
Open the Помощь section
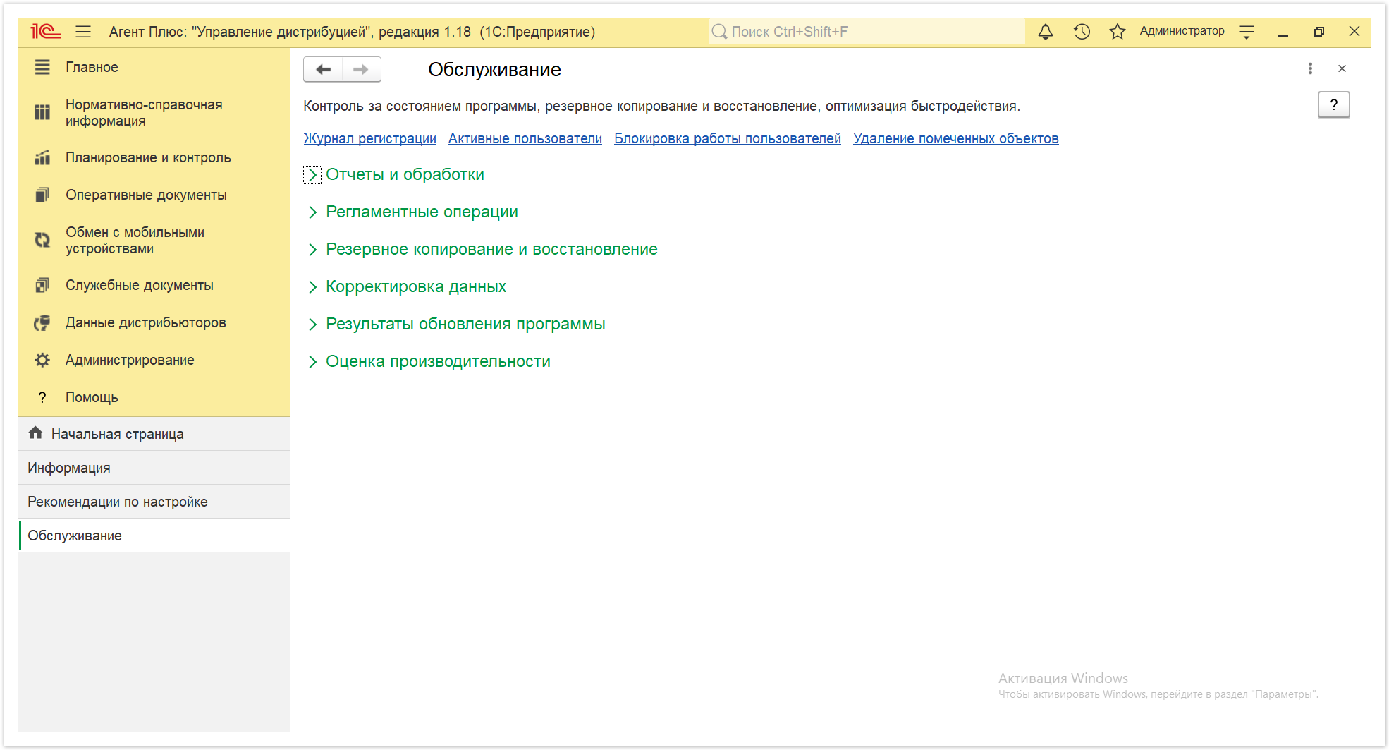pyautogui.click(x=92, y=397)
